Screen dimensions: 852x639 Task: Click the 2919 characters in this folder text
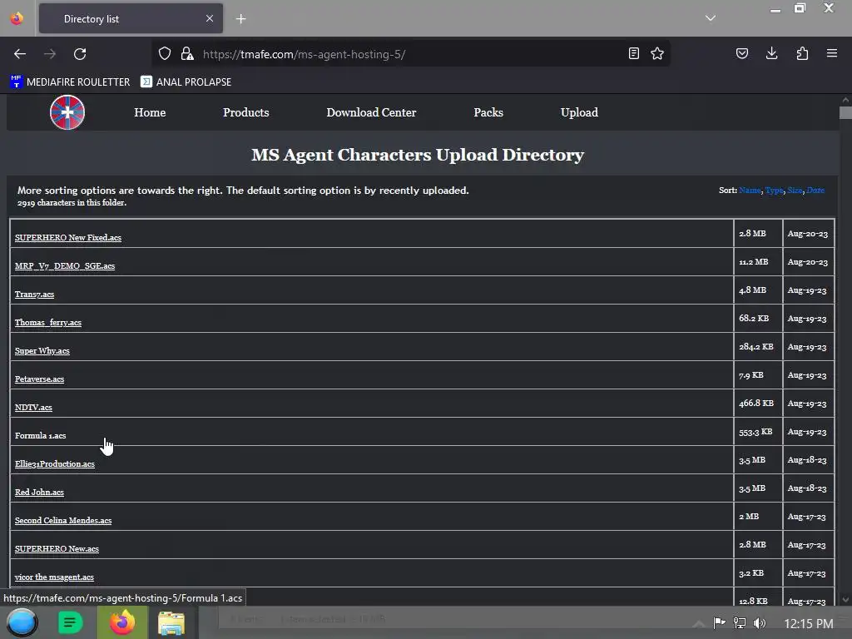pyautogui.click(x=72, y=202)
